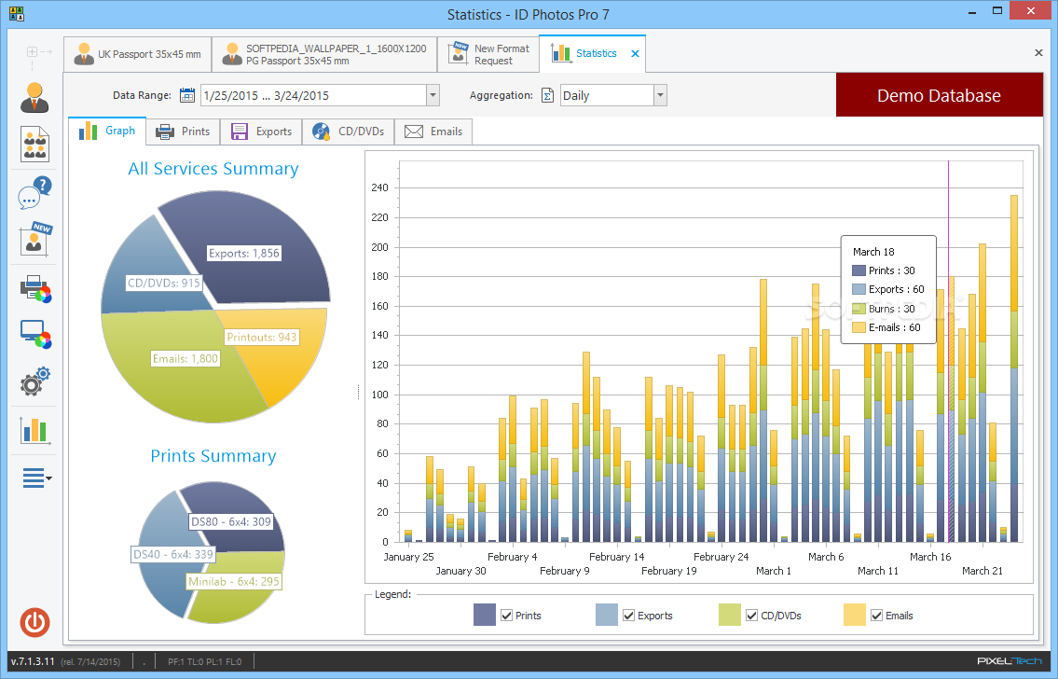Screen dimensions: 1058x679
Task: Expand the Data Range dropdown arrow
Action: click(x=433, y=95)
